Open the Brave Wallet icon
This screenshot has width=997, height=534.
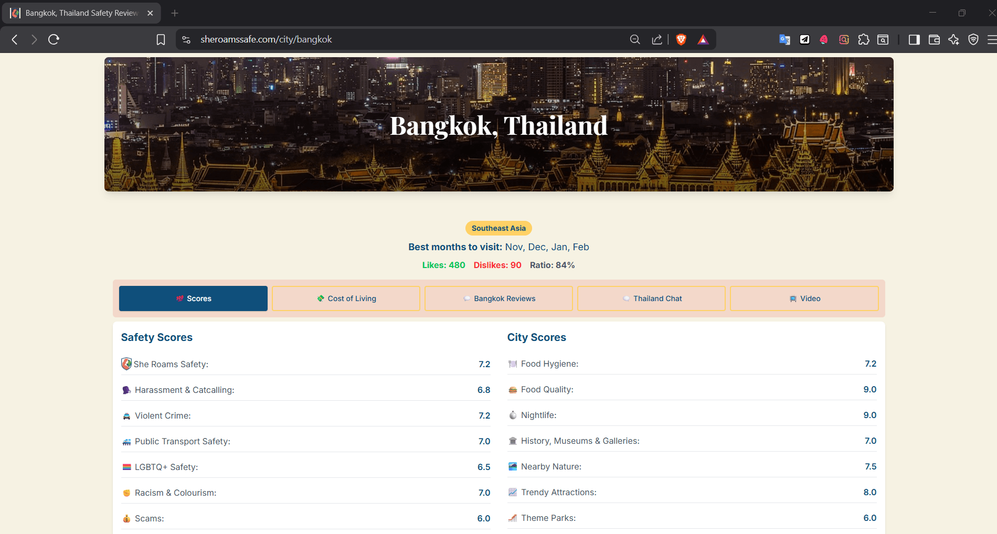tap(934, 39)
